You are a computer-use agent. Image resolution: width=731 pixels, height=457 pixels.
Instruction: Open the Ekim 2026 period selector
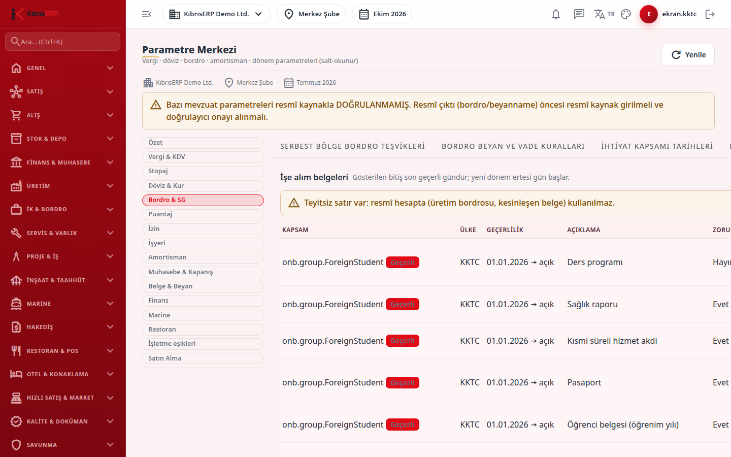(x=382, y=14)
